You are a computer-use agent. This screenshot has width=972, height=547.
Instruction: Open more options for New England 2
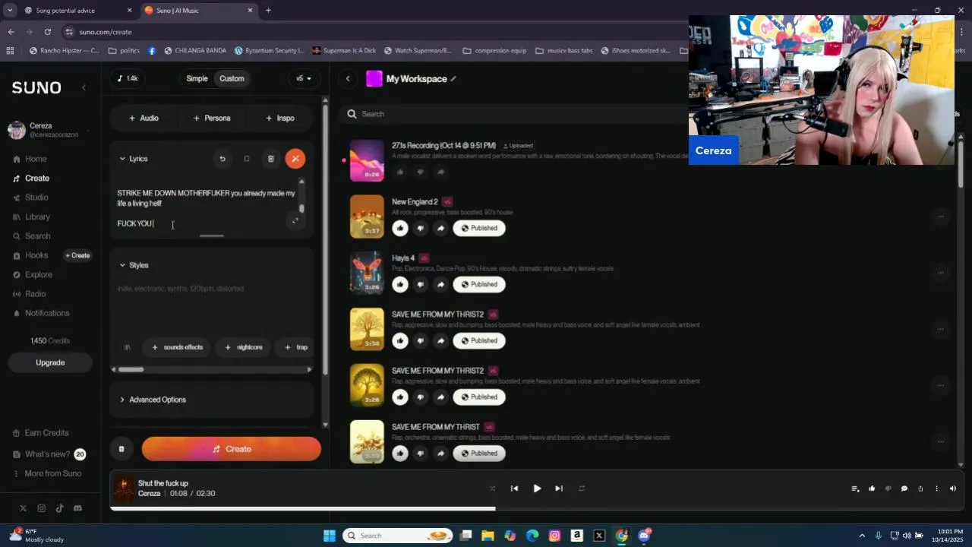click(x=940, y=217)
